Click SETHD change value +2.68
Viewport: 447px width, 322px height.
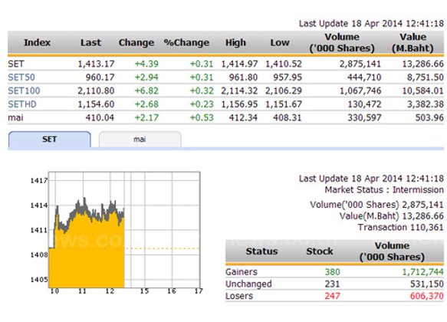[146, 104]
